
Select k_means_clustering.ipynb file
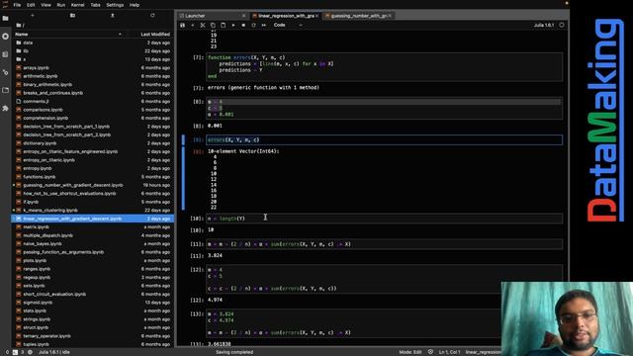click(x=93, y=211)
